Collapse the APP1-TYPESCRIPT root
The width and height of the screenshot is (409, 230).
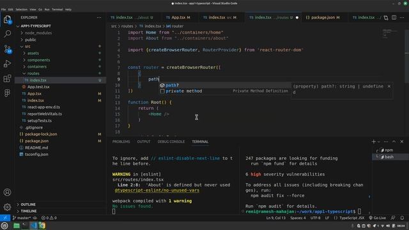point(36,26)
